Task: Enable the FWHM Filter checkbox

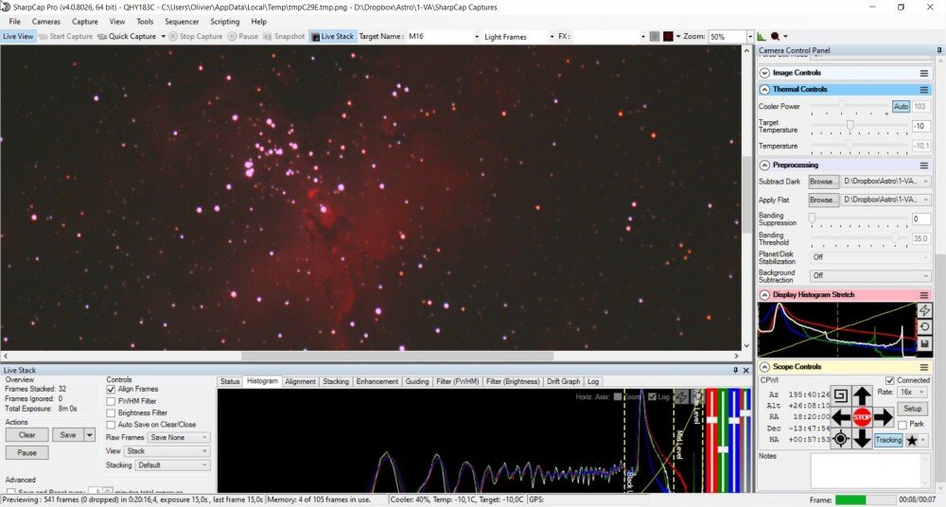Action: click(x=111, y=401)
